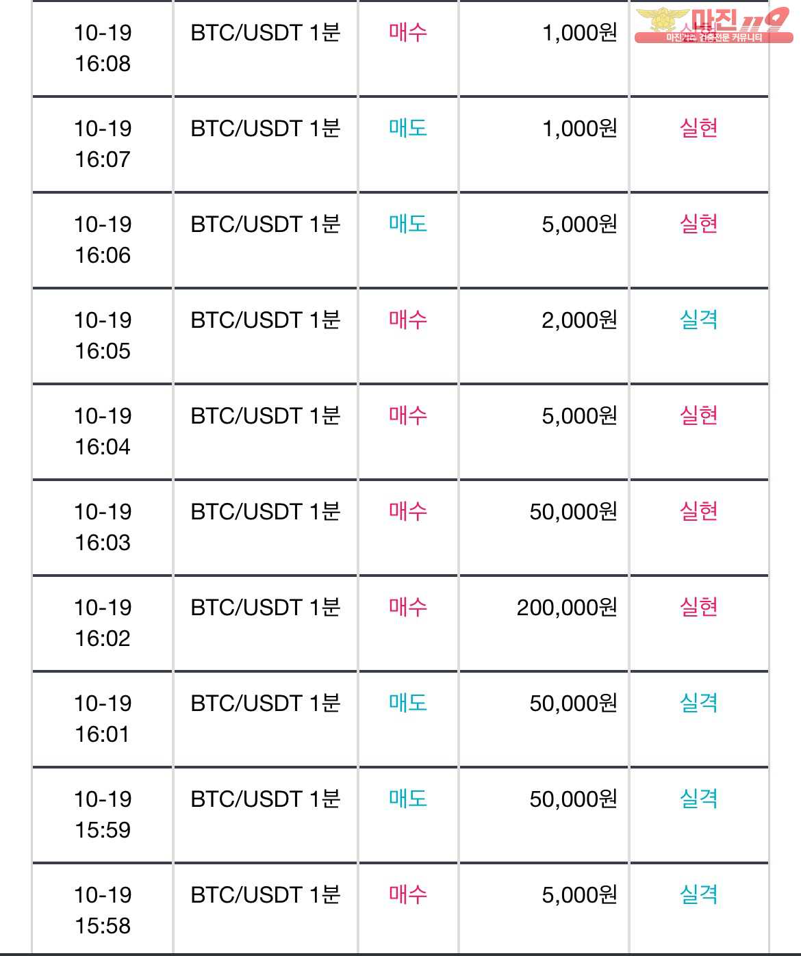The height and width of the screenshot is (956, 801).
Task: Click 실격 result in the 15:58 row
Action: (x=698, y=894)
